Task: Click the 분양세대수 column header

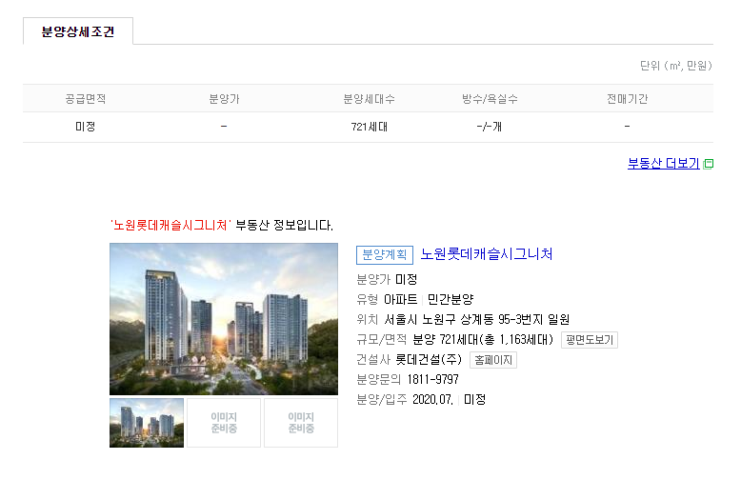Action: point(369,99)
